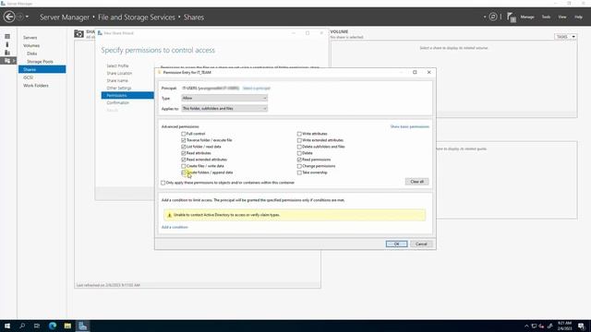Expand the navigation history dropdown arrow

coord(27,17)
